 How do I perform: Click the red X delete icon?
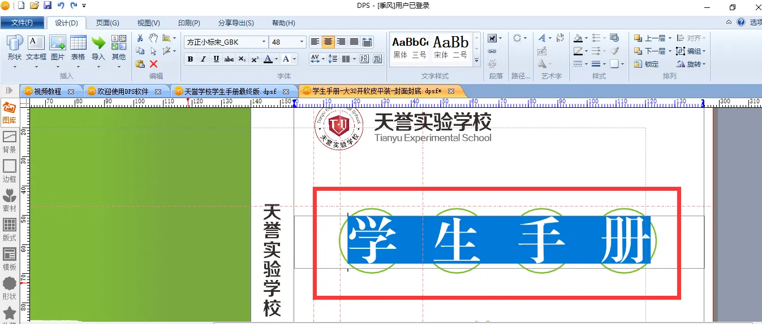(153, 64)
